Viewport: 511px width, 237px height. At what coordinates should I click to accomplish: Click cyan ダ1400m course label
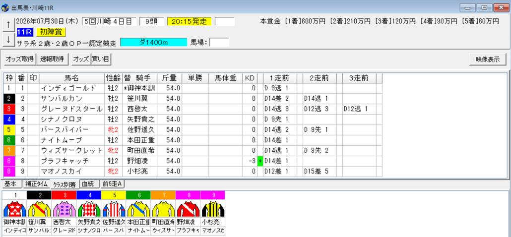click(x=154, y=42)
